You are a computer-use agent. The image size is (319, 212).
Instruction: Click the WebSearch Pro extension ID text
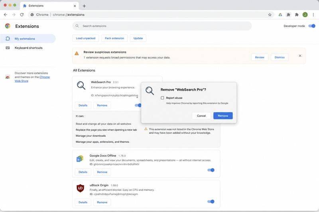[x=114, y=95]
